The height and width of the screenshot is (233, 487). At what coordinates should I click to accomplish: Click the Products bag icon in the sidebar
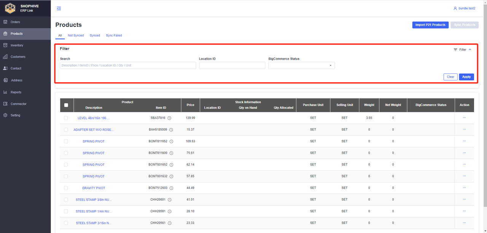pos(5,33)
